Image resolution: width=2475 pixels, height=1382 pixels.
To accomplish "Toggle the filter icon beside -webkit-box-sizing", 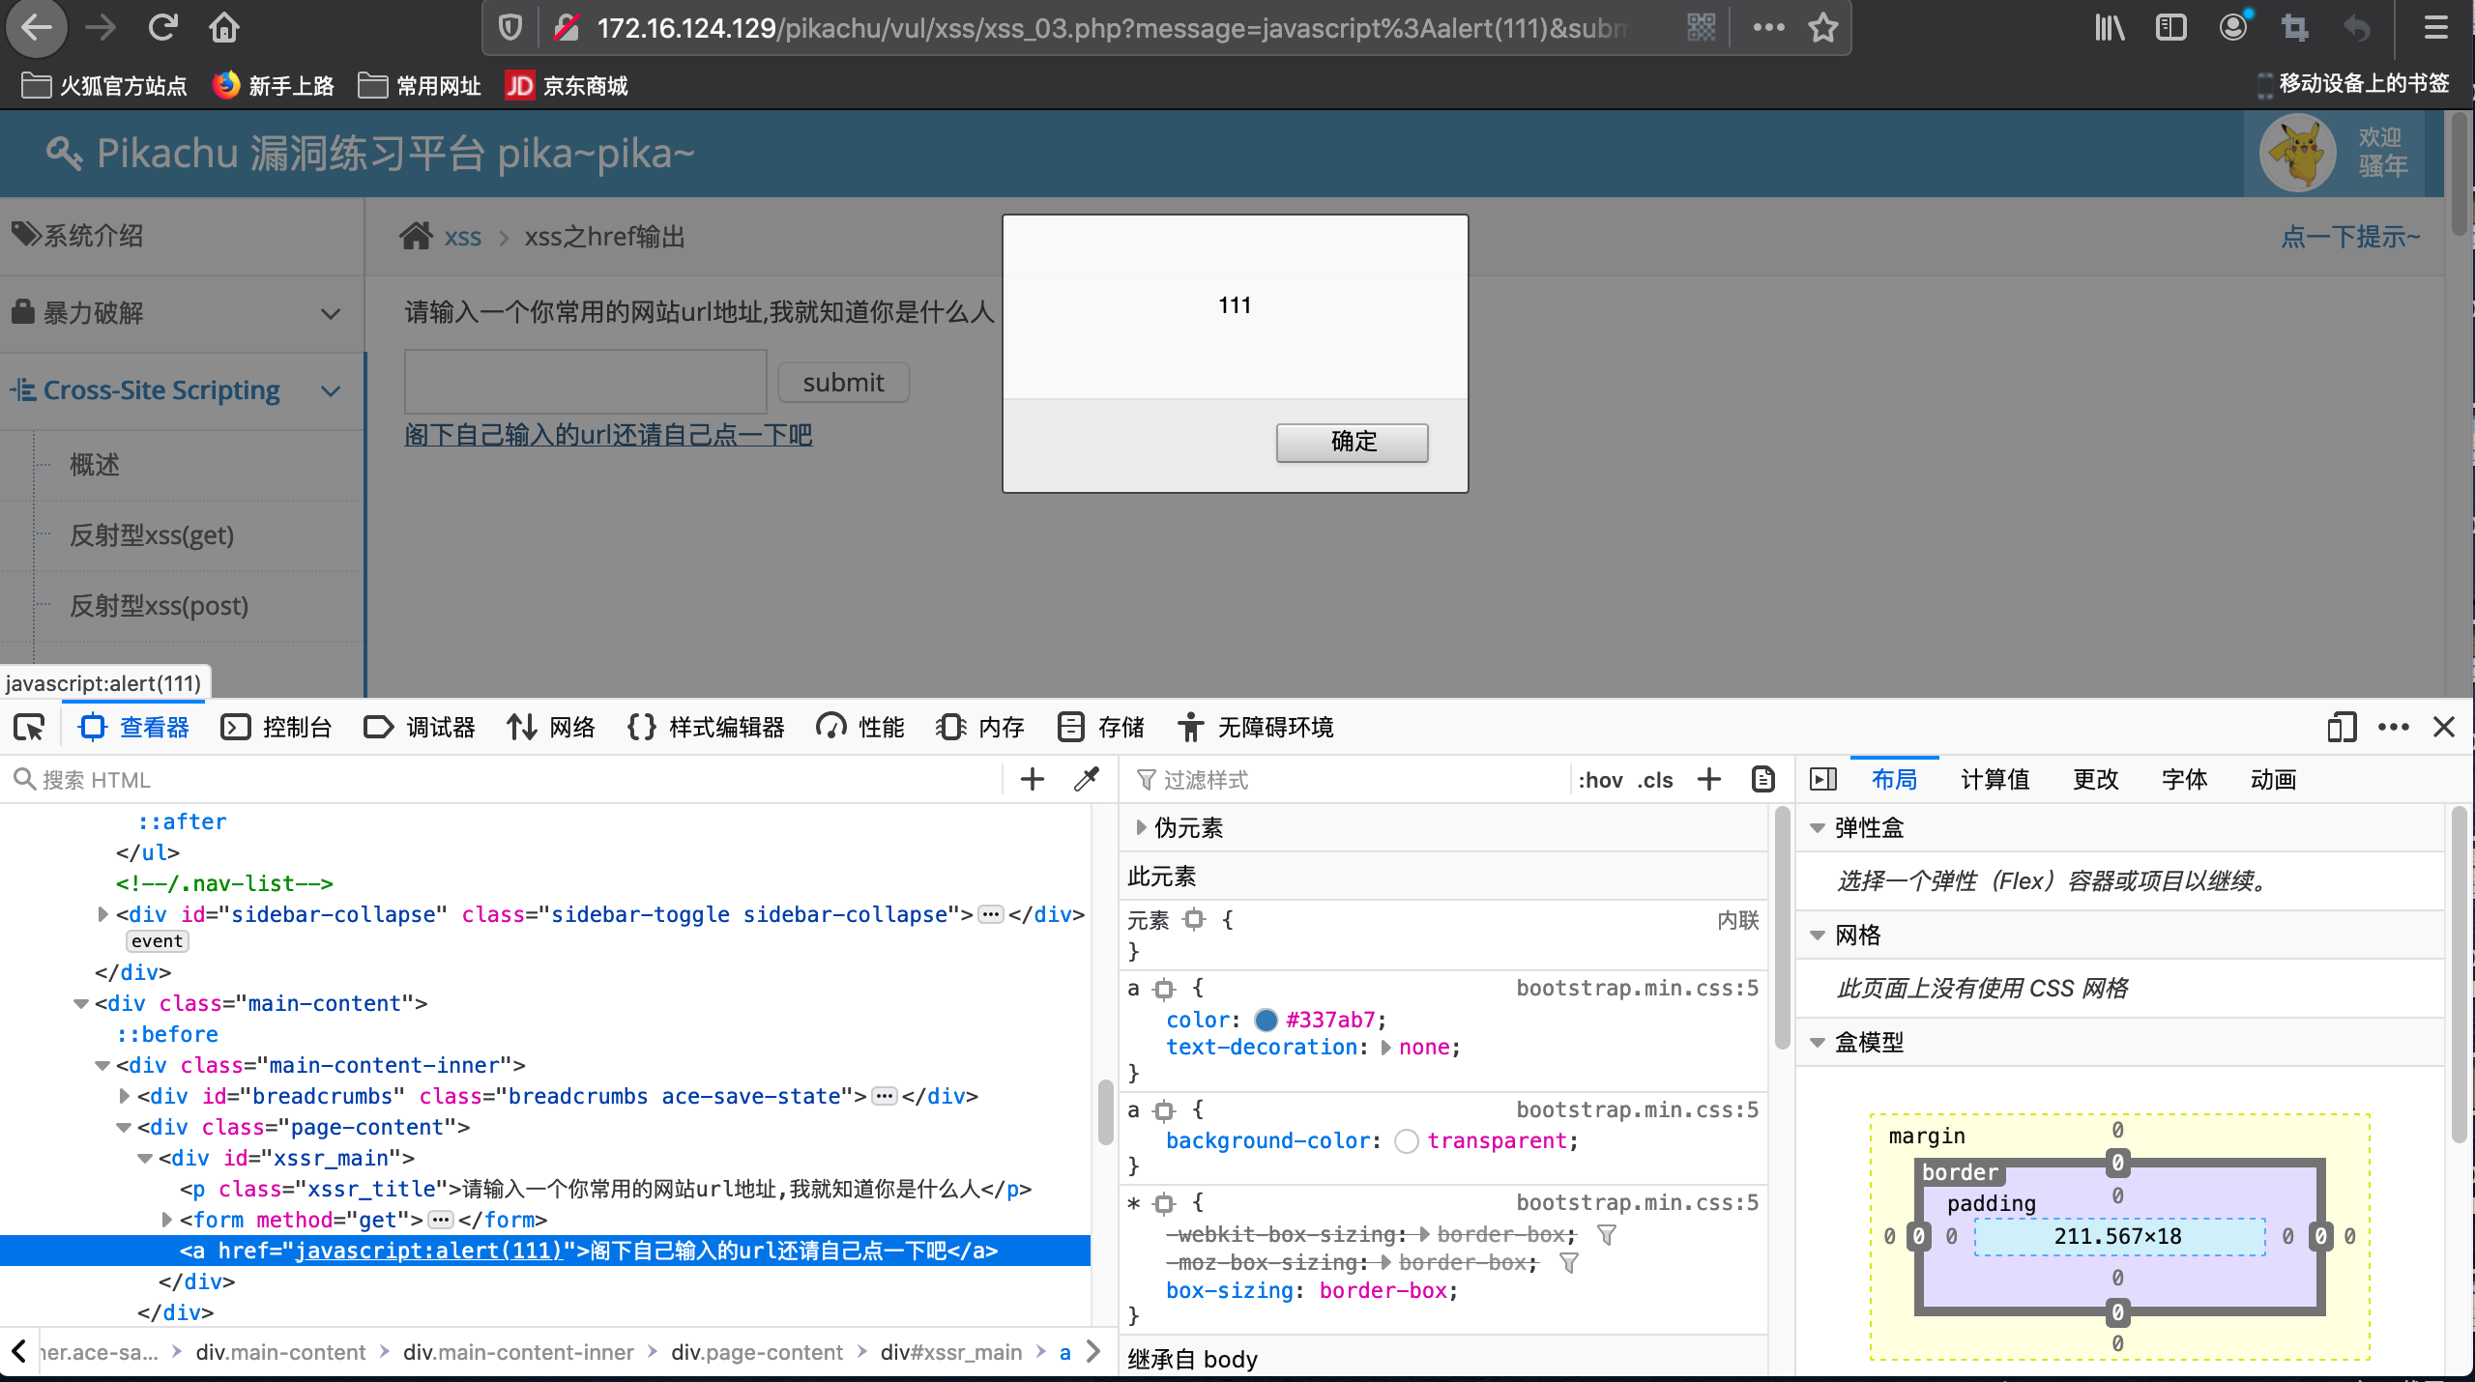I will click(1607, 1234).
